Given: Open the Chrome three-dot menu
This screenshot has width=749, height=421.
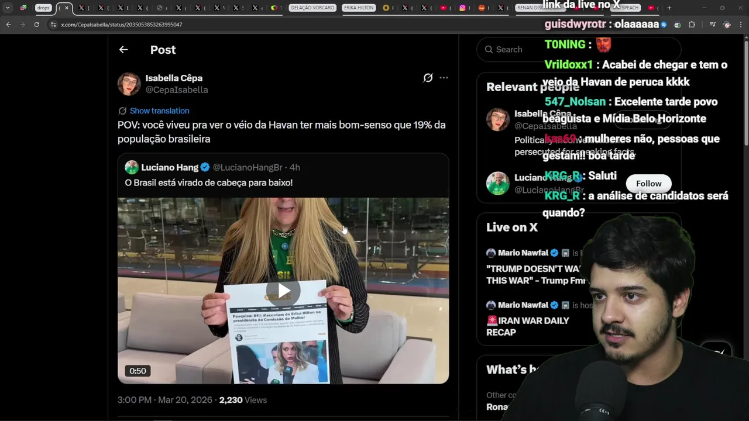Looking at the screenshot, I should [x=741, y=25].
